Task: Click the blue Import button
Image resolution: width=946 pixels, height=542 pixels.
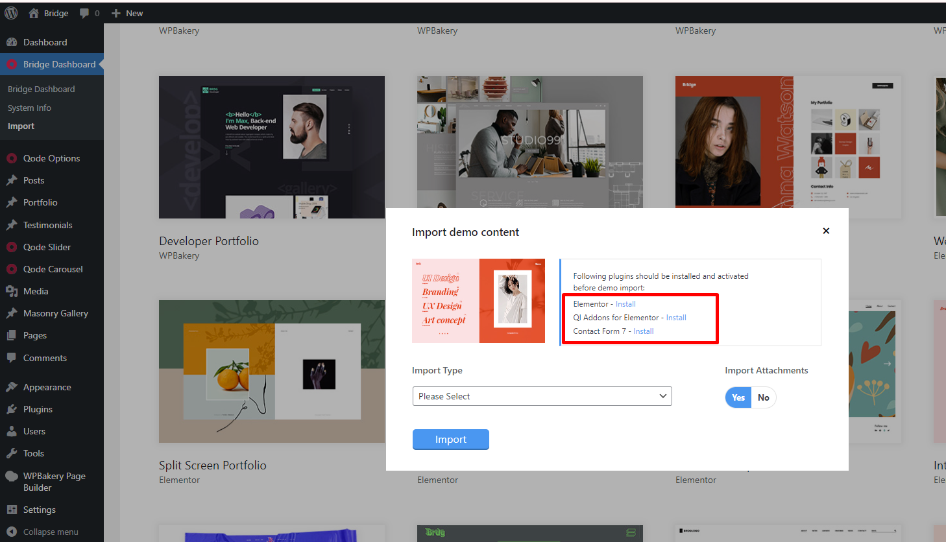Action: click(x=451, y=440)
